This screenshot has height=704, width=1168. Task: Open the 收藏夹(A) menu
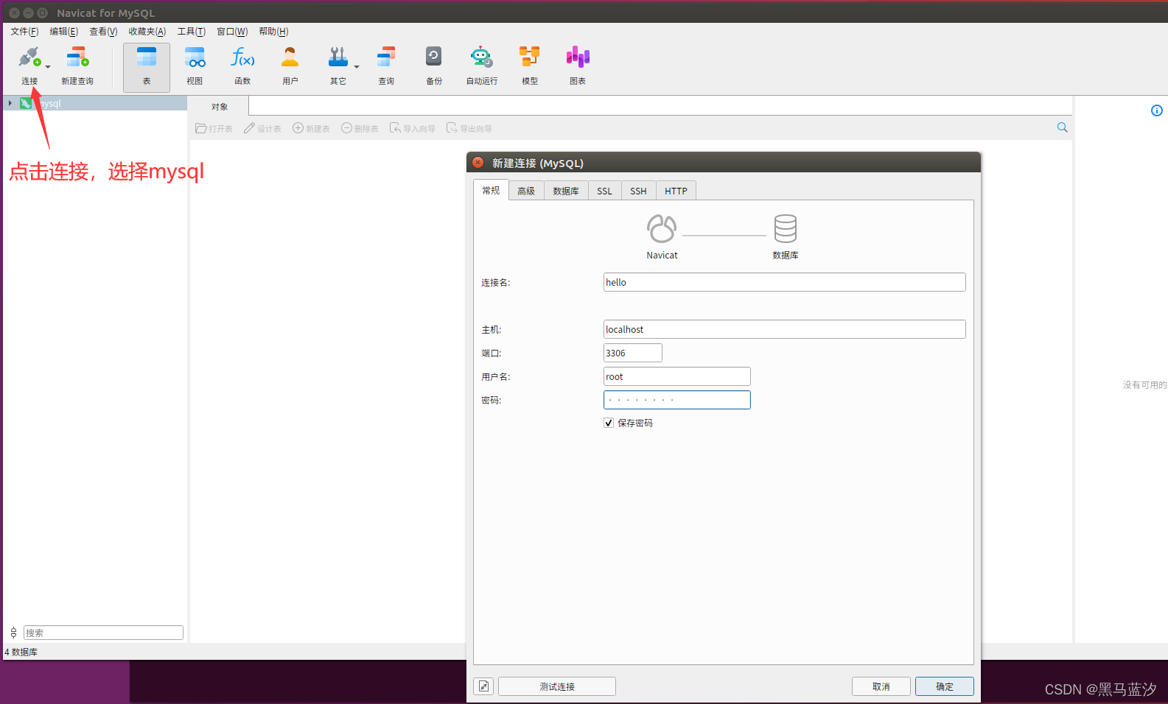147,32
